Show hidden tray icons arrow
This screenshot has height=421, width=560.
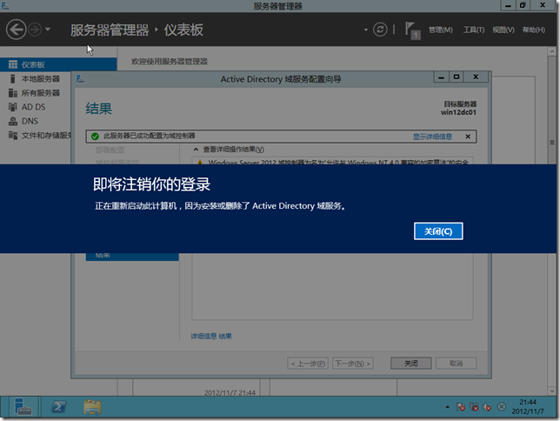(447, 407)
